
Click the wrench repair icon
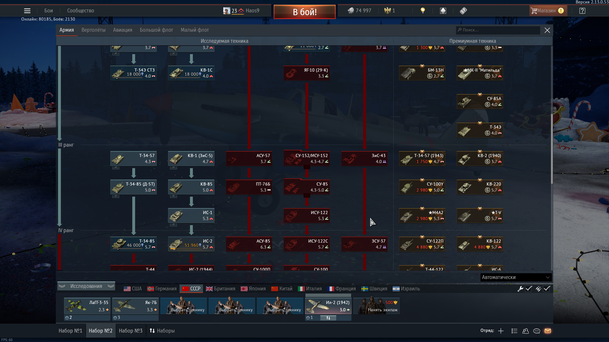(x=520, y=289)
